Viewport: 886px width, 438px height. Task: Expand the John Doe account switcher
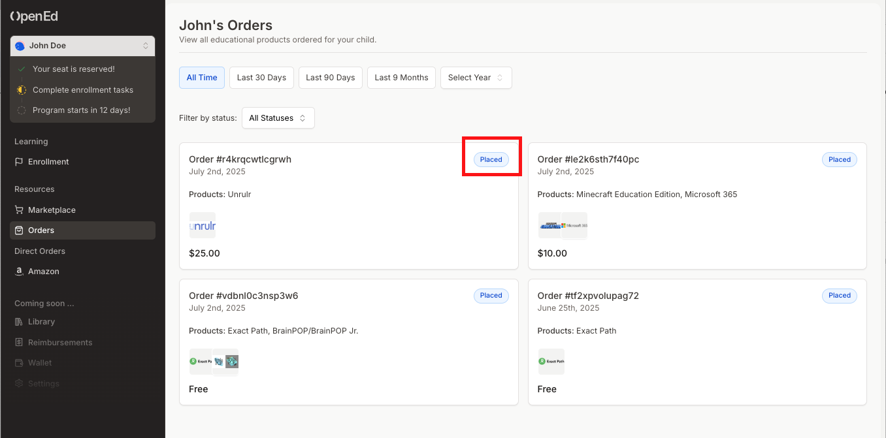pos(82,46)
